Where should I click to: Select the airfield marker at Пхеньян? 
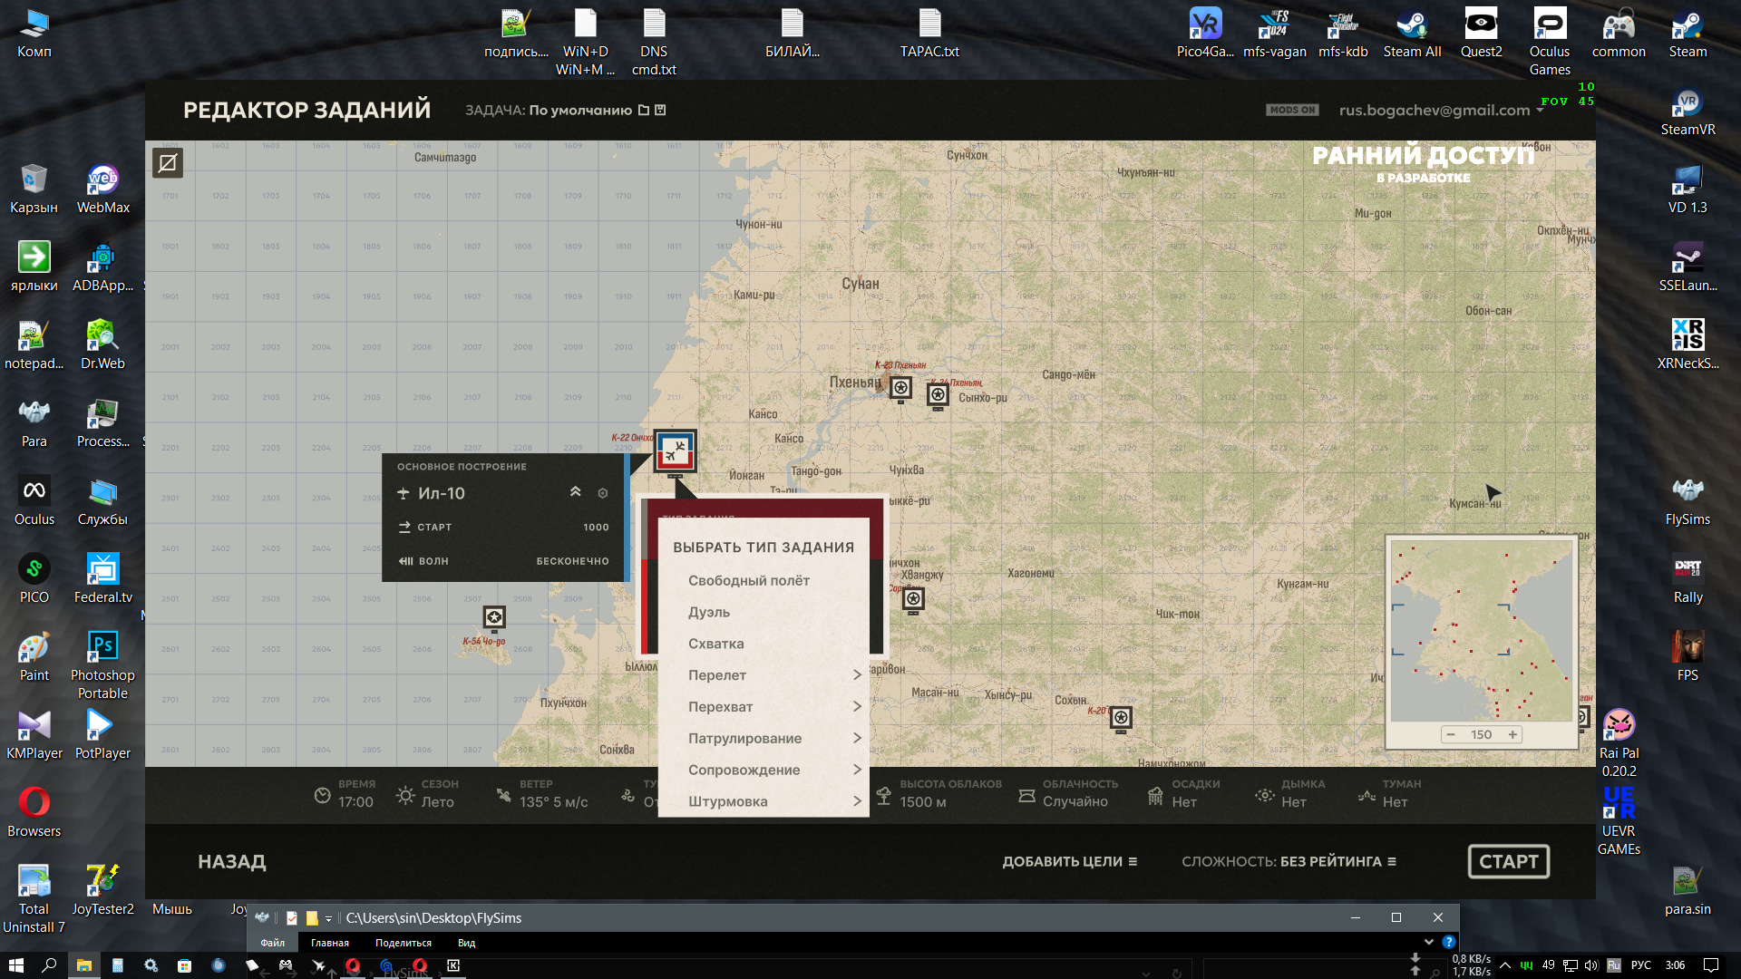[x=900, y=389]
